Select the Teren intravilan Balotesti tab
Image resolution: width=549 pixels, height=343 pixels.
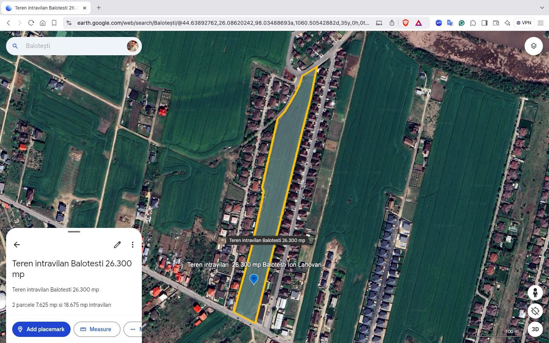click(x=46, y=8)
